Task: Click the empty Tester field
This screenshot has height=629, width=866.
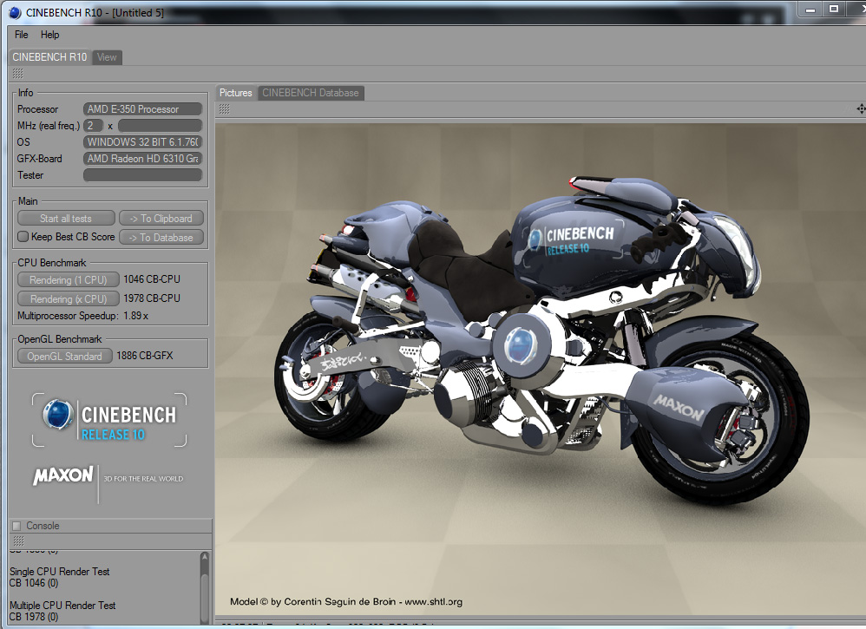Action: pyautogui.click(x=142, y=175)
